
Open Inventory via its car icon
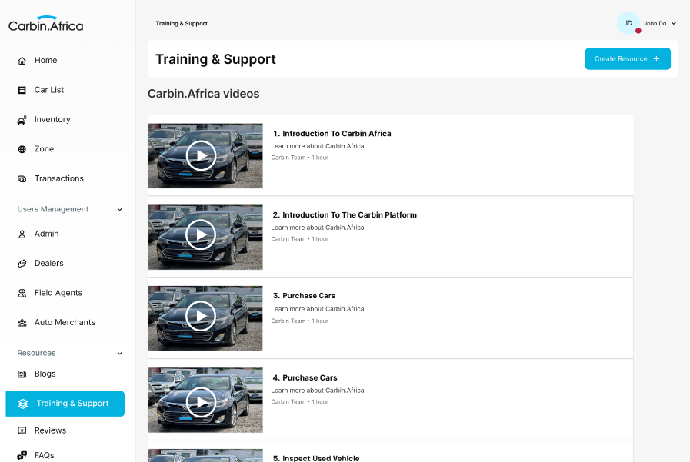22,120
